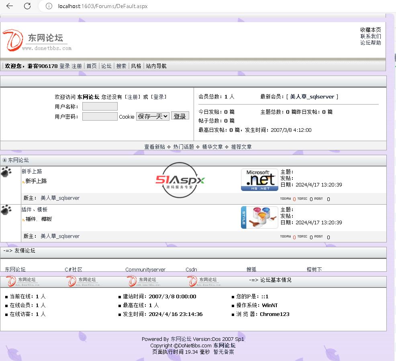Click 推荐文章 link
Viewport: 396px width, 361px height.
click(x=241, y=147)
